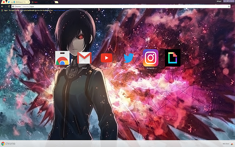Viewport: 235px width, 147px height.
Task: Click the profile name button in title bar
Action: (x=219, y=1)
